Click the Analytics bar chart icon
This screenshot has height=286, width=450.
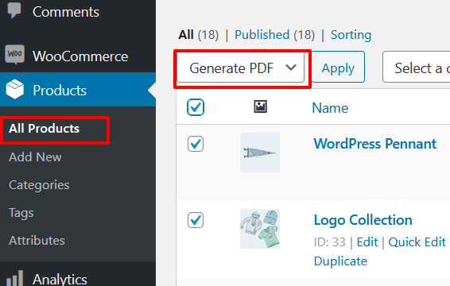coord(14,278)
